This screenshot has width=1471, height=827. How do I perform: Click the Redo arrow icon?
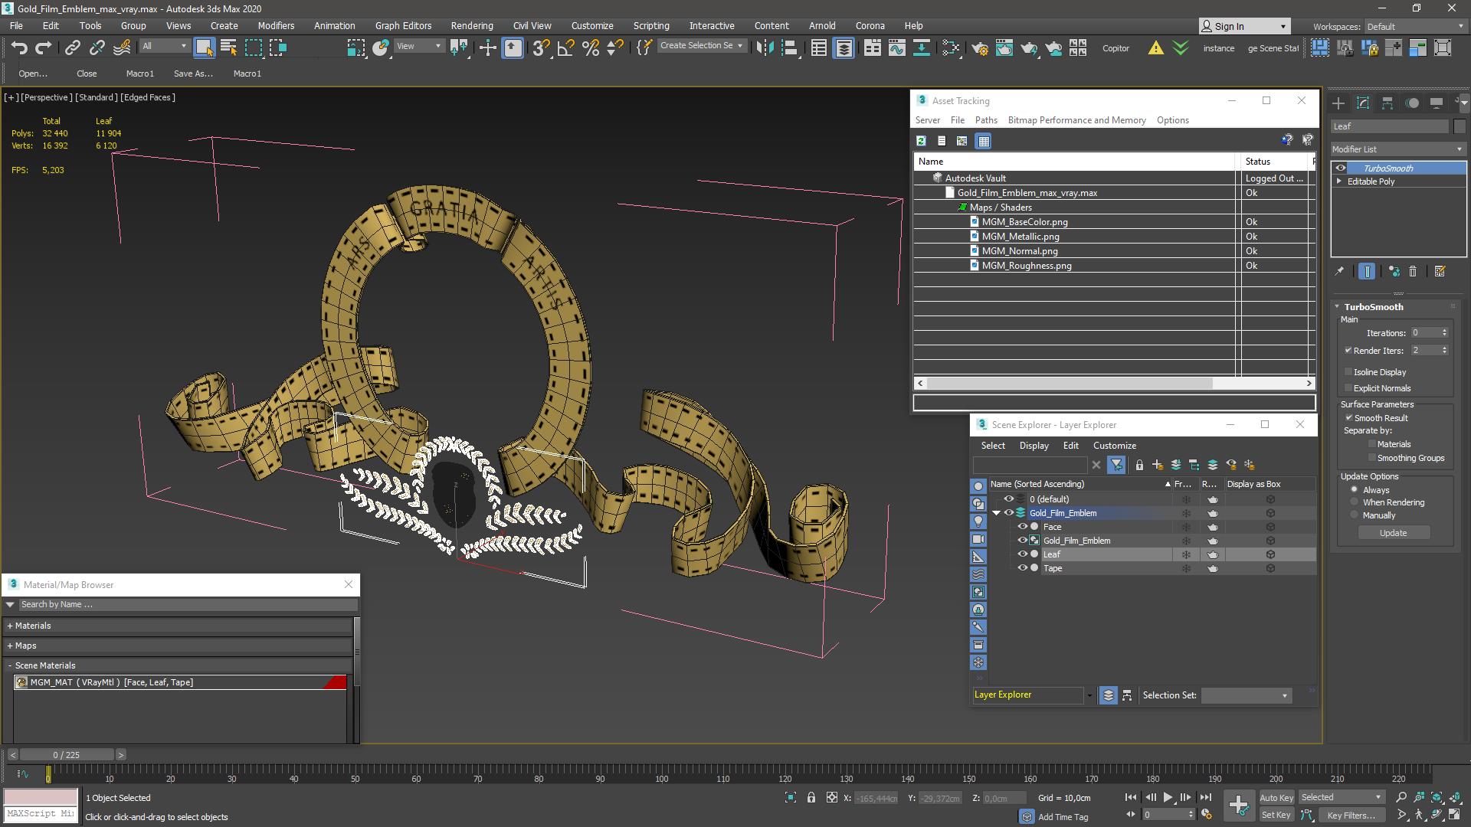(44, 47)
